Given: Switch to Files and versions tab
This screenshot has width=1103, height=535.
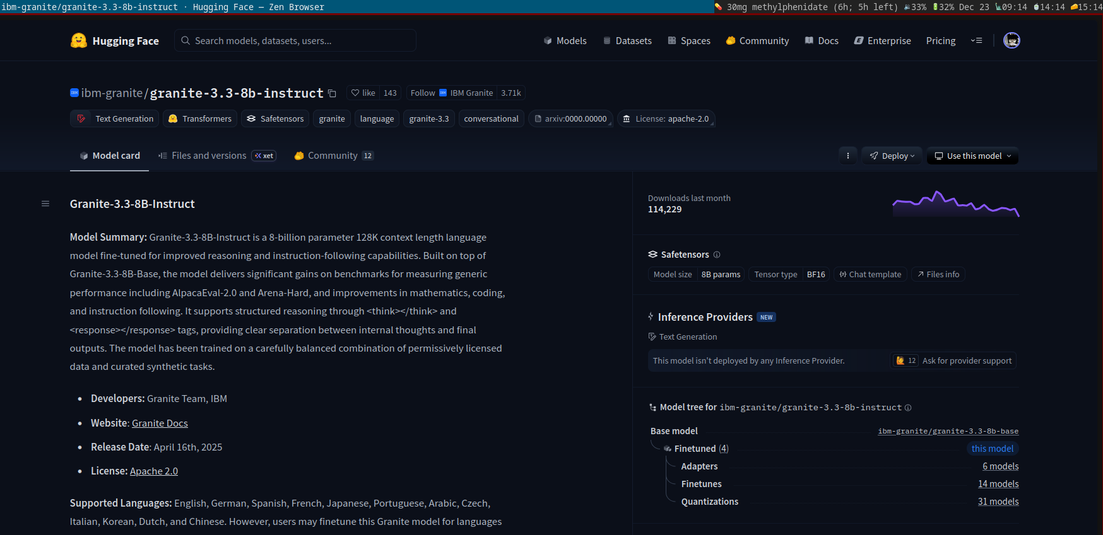Looking at the screenshot, I should click(x=209, y=156).
